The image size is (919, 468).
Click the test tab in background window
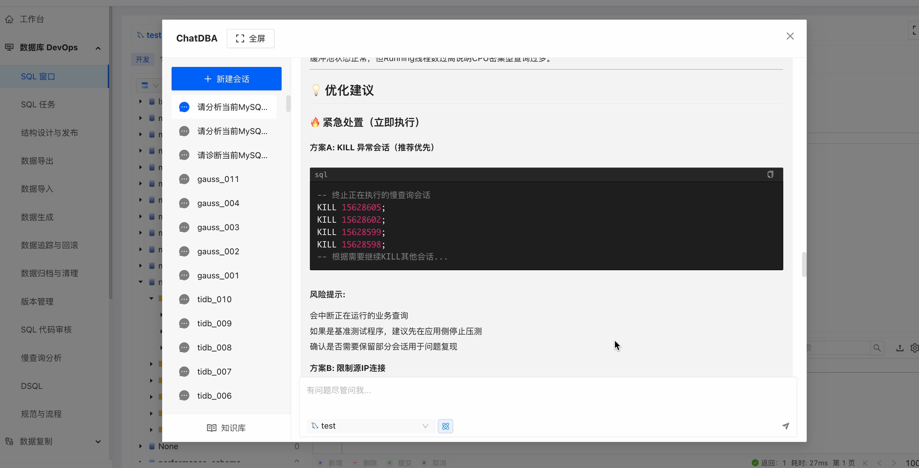(150, 35)
